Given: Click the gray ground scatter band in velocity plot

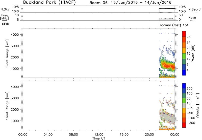Looking at the screenshot, I should click(167, 117).
